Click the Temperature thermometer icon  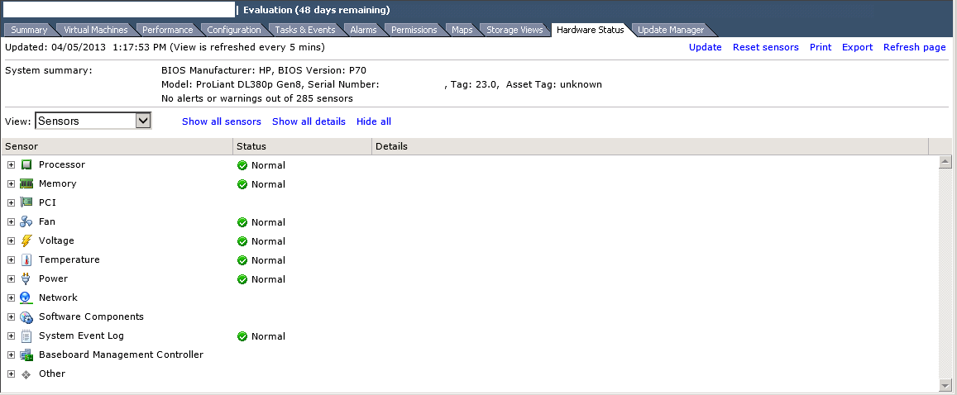[x=26, y=260]
